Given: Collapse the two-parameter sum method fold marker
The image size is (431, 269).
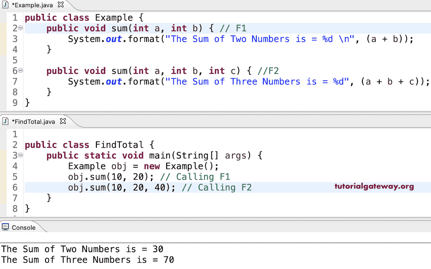Looking at the screenshot, I should [x=20, y=28].
